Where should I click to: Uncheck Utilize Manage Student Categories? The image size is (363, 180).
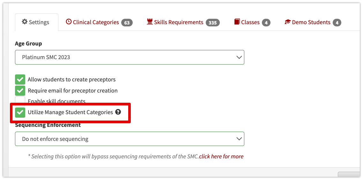(20, 112)
